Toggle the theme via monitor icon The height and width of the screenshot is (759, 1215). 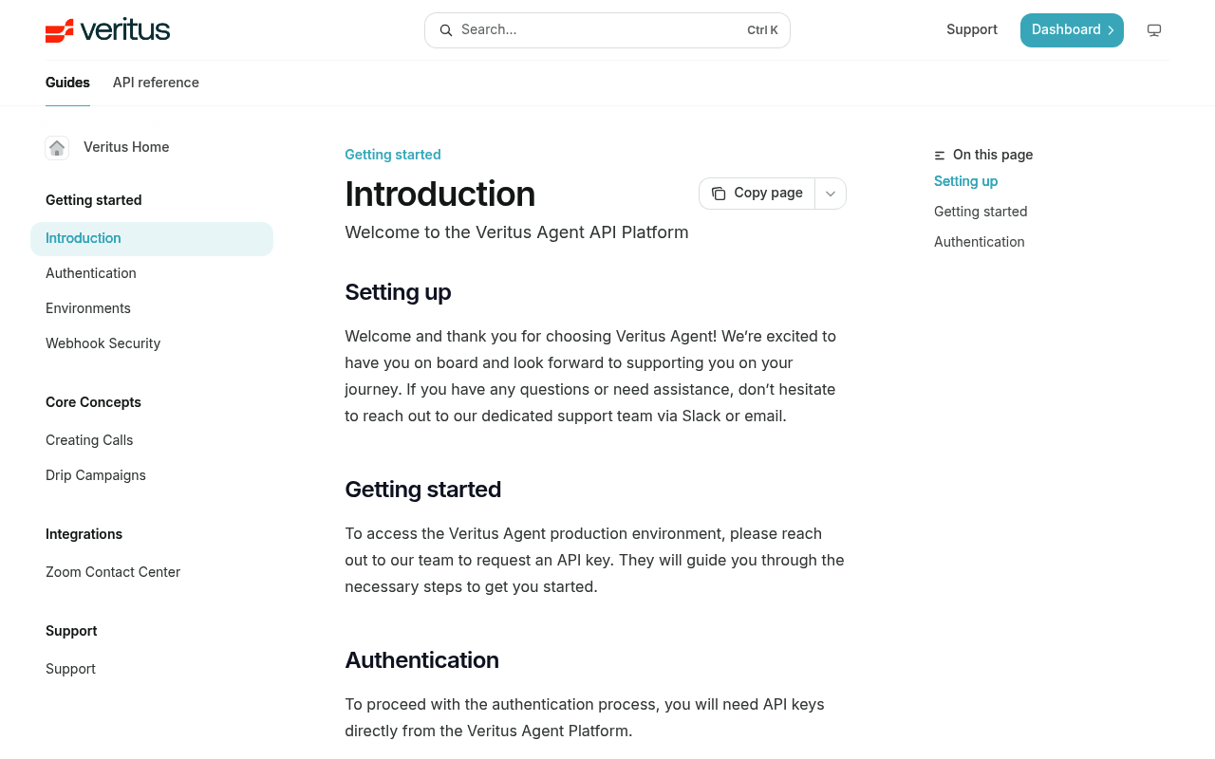pyautogui.click(x=1154, y=30)
